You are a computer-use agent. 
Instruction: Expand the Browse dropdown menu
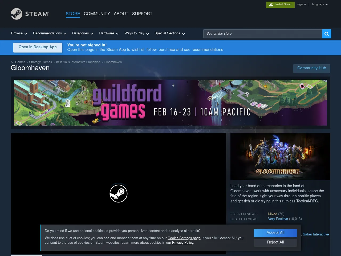(19, 33)
